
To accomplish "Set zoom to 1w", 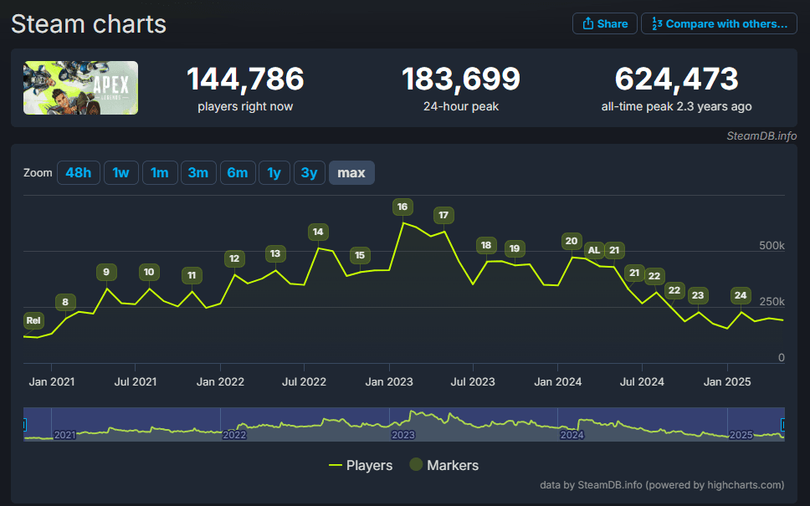I will (x=120, y=172).
